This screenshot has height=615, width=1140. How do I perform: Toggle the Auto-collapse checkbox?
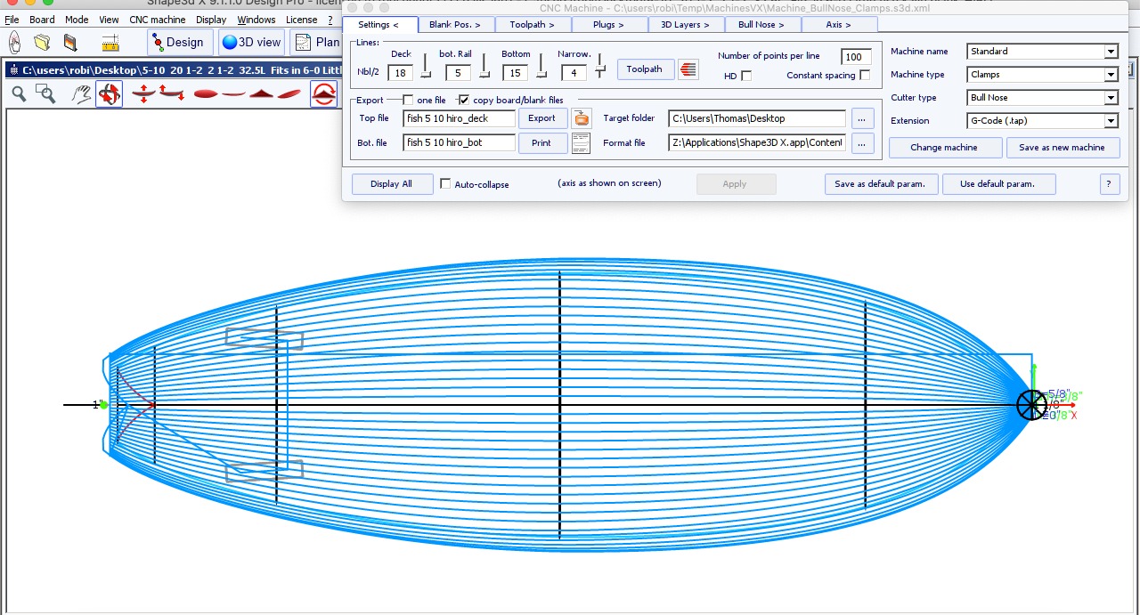(x=445, y=184)
